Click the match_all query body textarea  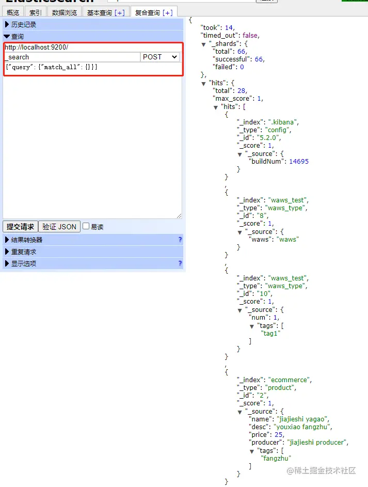coord(93,140)
